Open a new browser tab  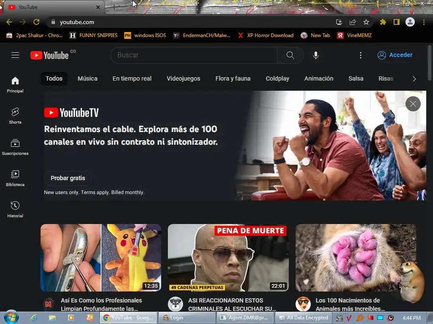pyautogui.click(x=114, y=7)
